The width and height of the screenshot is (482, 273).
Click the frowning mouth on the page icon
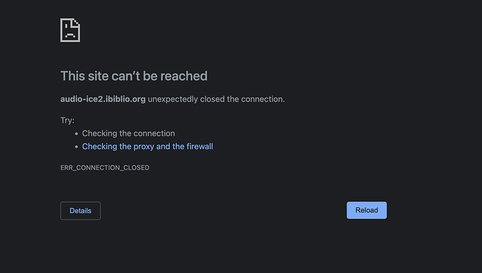[x=70, y=35]
